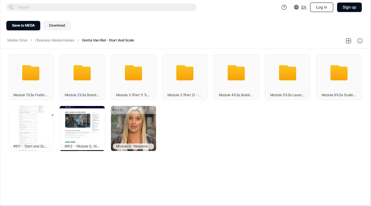Change language via EN link
The width and height of the screenshot is (371, 206).
coord(303,7)
